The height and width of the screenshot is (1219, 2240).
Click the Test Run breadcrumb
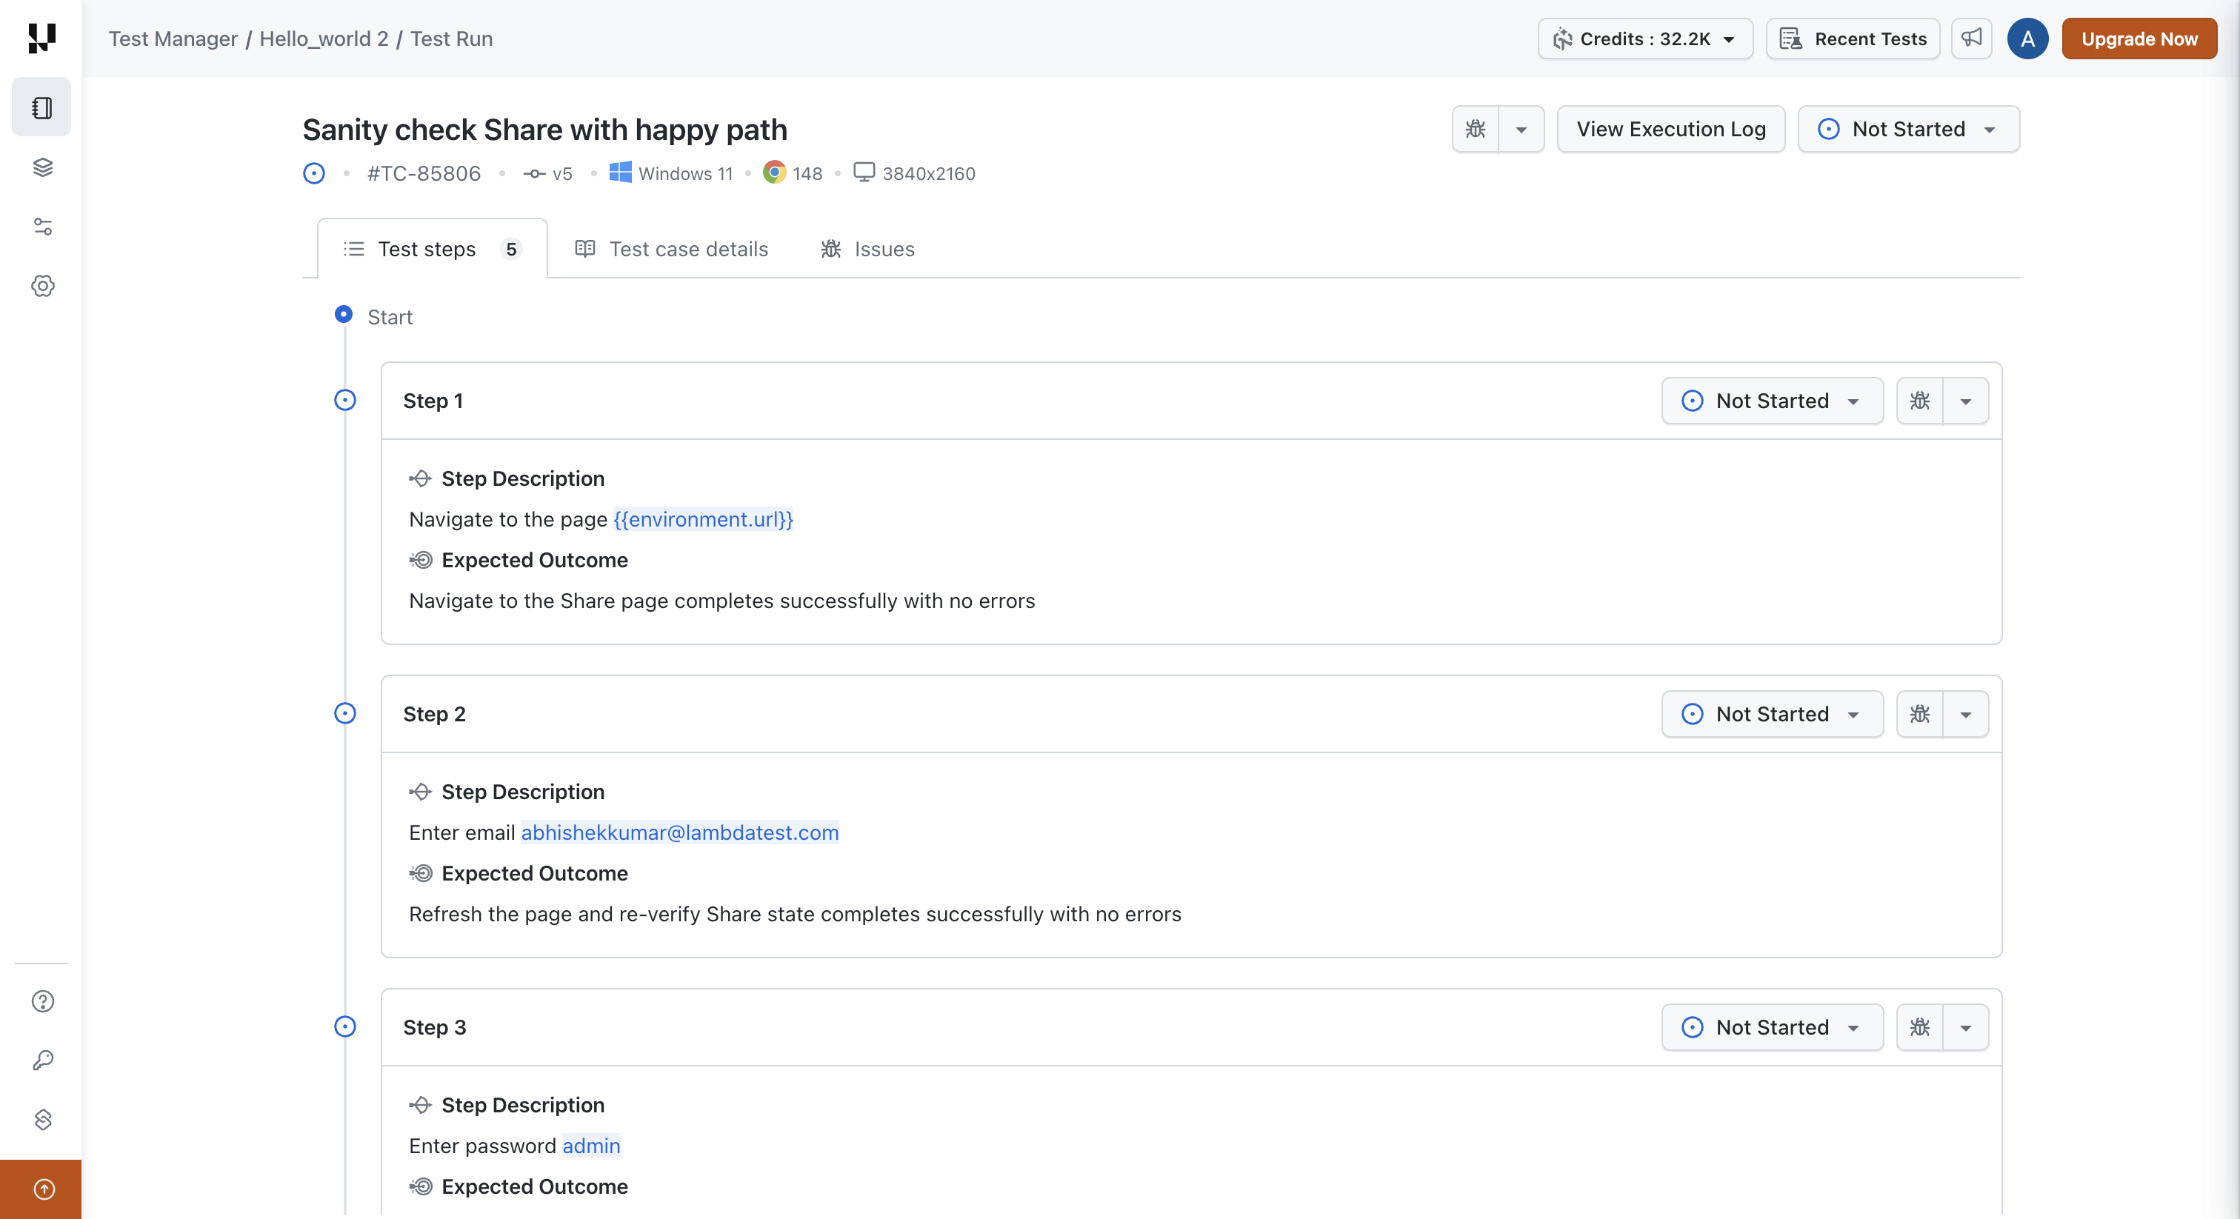(x=451, y=39)
